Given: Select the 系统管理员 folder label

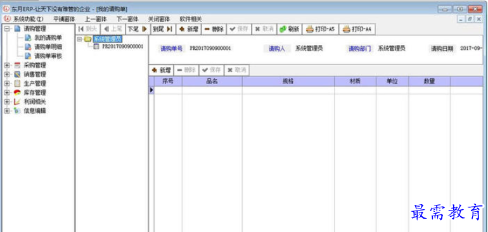Looking at the screenshot, I should (x=107, y=39).
